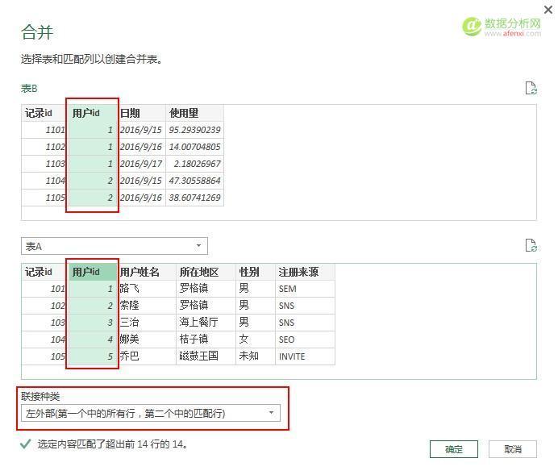Screen dimensions: 558x475
Task: Select 用户id column header in 表A
Action: pyautogui.click(x=93, y=273)
